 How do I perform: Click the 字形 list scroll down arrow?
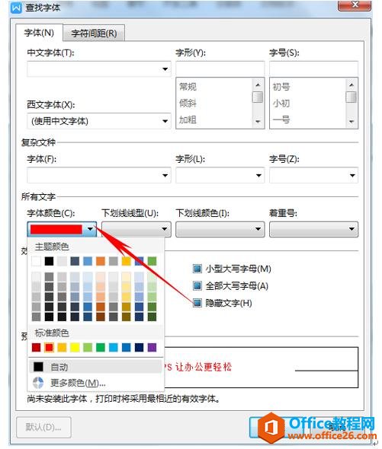point(258,122)
